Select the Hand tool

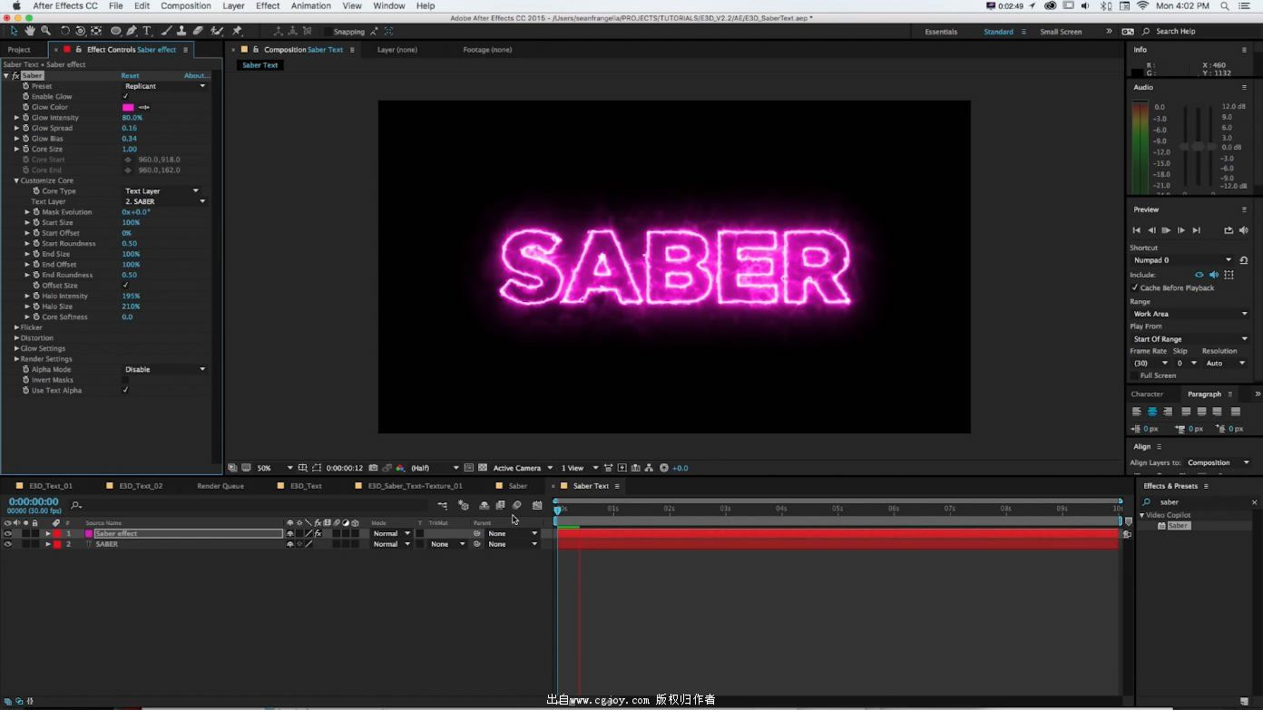tap(30, 31)
